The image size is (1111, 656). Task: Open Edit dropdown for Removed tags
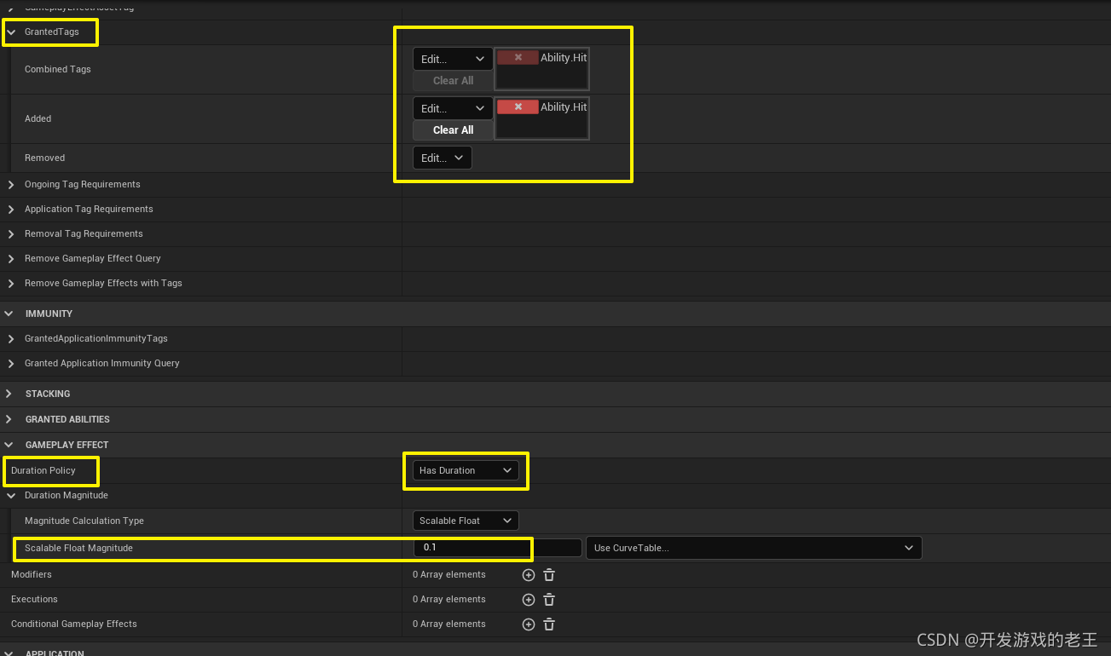pyautogui.click(x=443, y=158)
